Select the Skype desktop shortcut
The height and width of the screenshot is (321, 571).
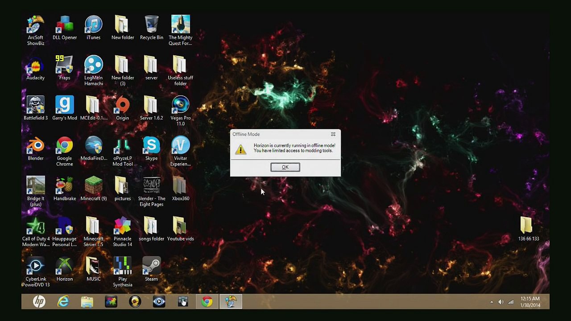[152, 148]
